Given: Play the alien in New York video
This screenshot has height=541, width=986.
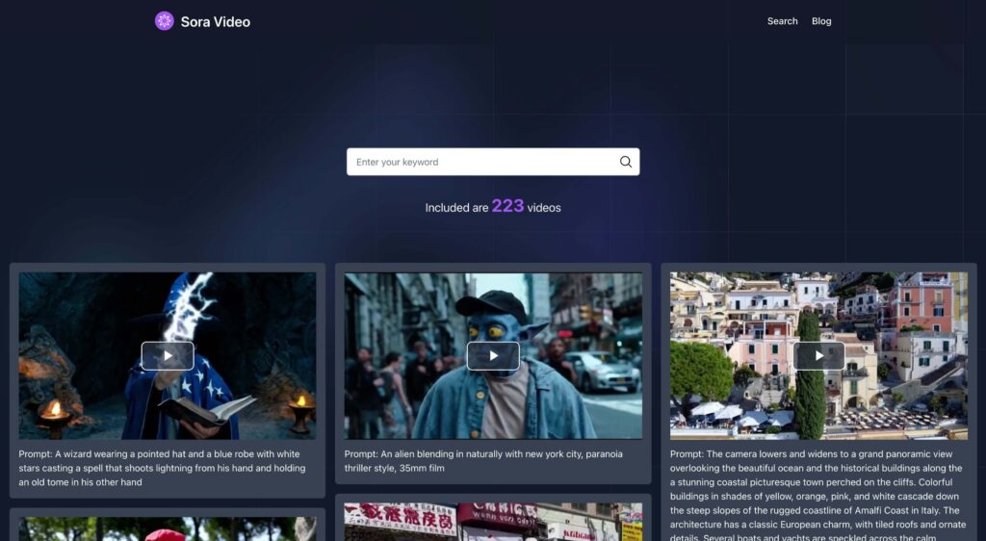Looking at the screenshot, I should tap(493, 356).
